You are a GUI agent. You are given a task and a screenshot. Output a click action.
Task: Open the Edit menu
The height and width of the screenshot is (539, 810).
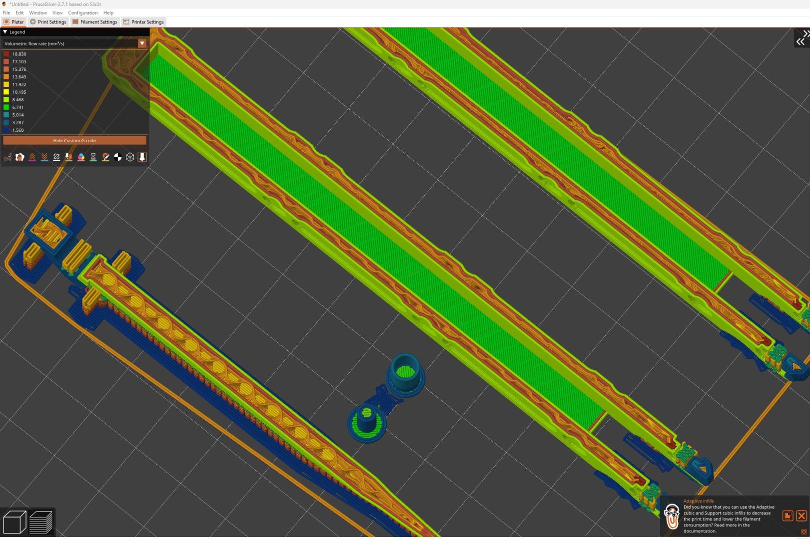[x=19, y=12]
